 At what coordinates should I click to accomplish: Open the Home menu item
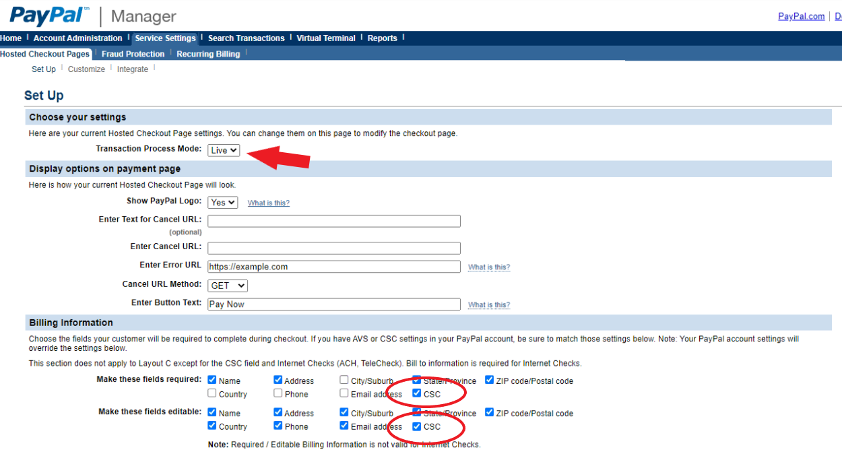point(11,38)
